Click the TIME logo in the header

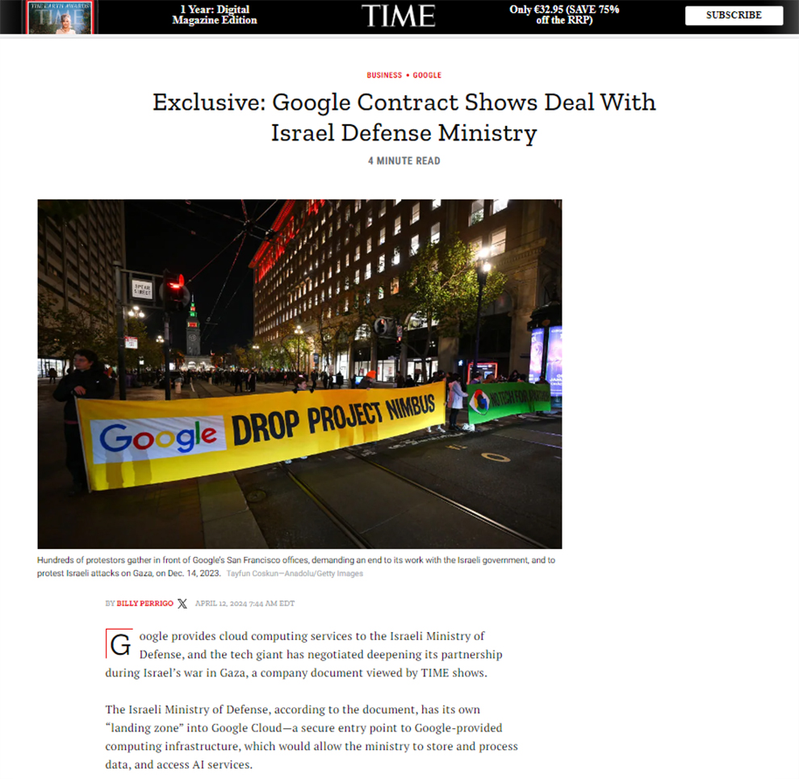click(398, 16)
